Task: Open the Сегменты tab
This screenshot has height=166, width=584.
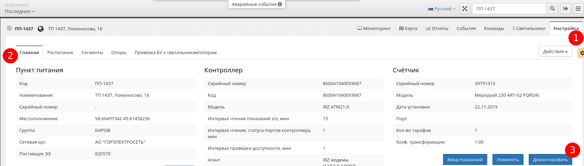Action: (92, 53)
